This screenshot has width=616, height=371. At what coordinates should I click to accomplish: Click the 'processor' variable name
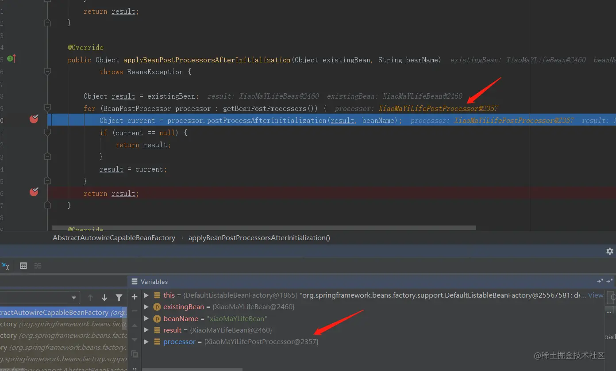[179, 342]
